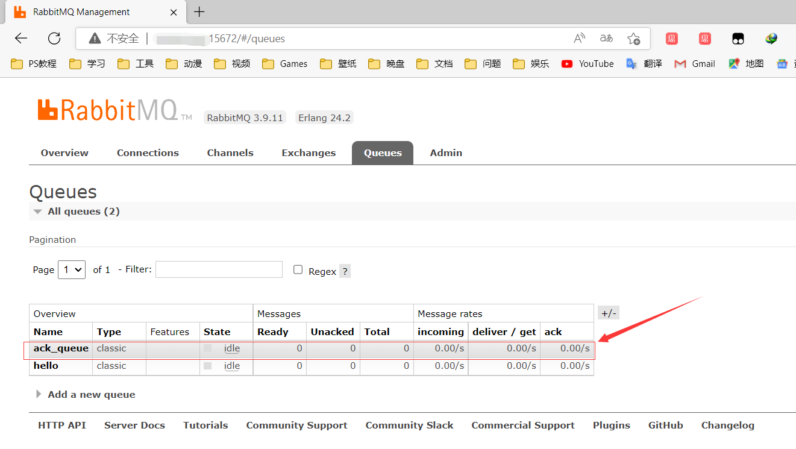This screenshot has height=449, width=796.
Task: Click the browser back arrow
Action: (21, 39)
